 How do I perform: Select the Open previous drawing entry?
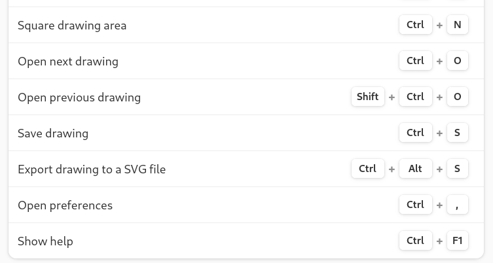(x=246, y=97)
